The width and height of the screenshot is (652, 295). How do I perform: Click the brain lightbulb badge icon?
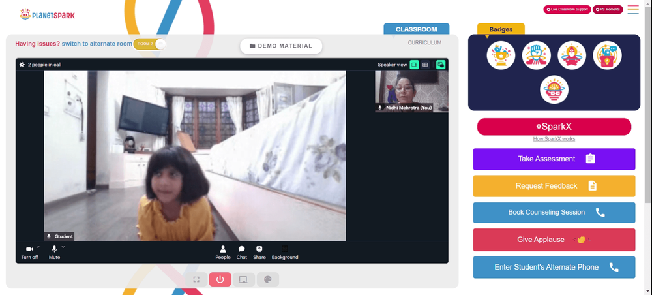pos(554,89)
